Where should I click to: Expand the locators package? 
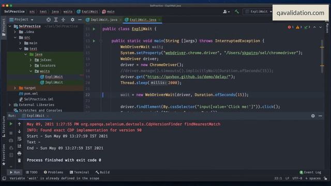(31, 66)
